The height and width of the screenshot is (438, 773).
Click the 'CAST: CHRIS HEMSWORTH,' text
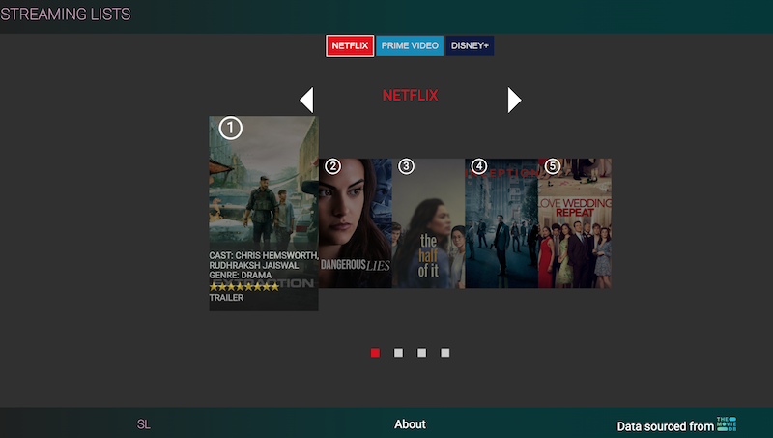264,255
